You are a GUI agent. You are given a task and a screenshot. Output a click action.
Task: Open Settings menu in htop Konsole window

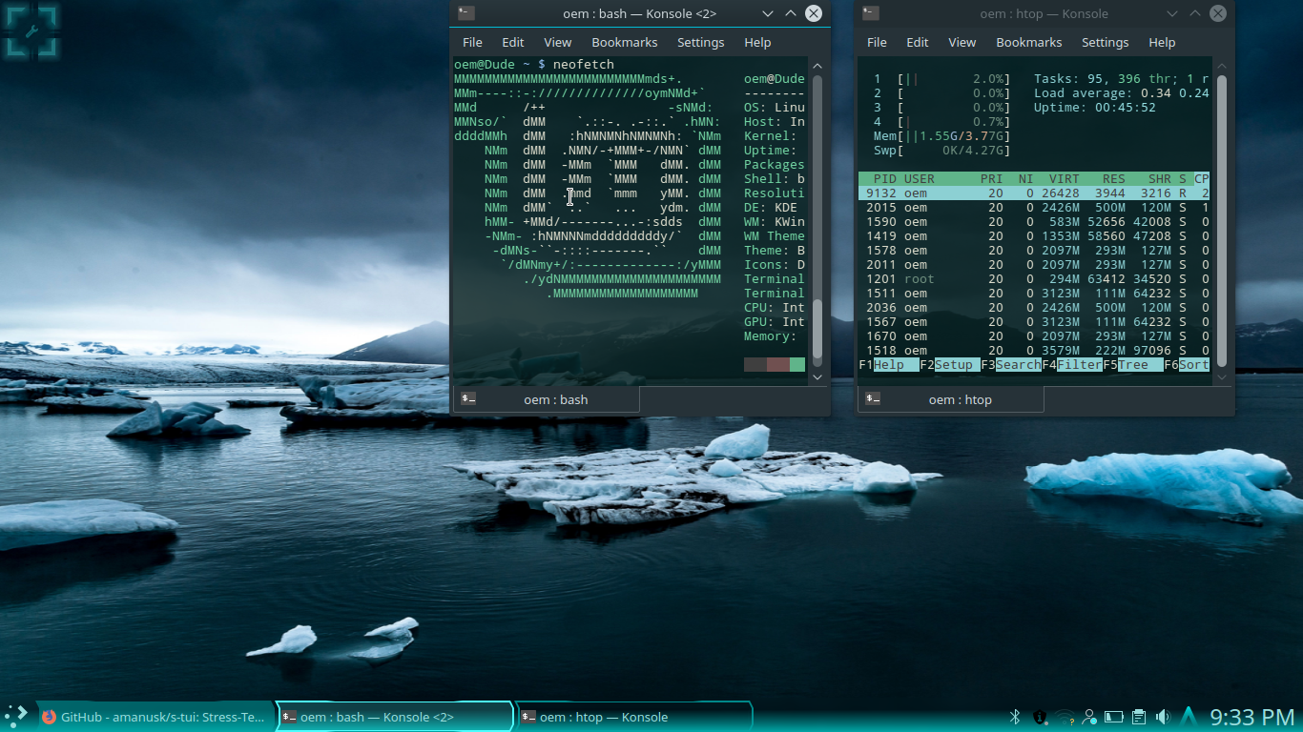[x=1106, y=42]
